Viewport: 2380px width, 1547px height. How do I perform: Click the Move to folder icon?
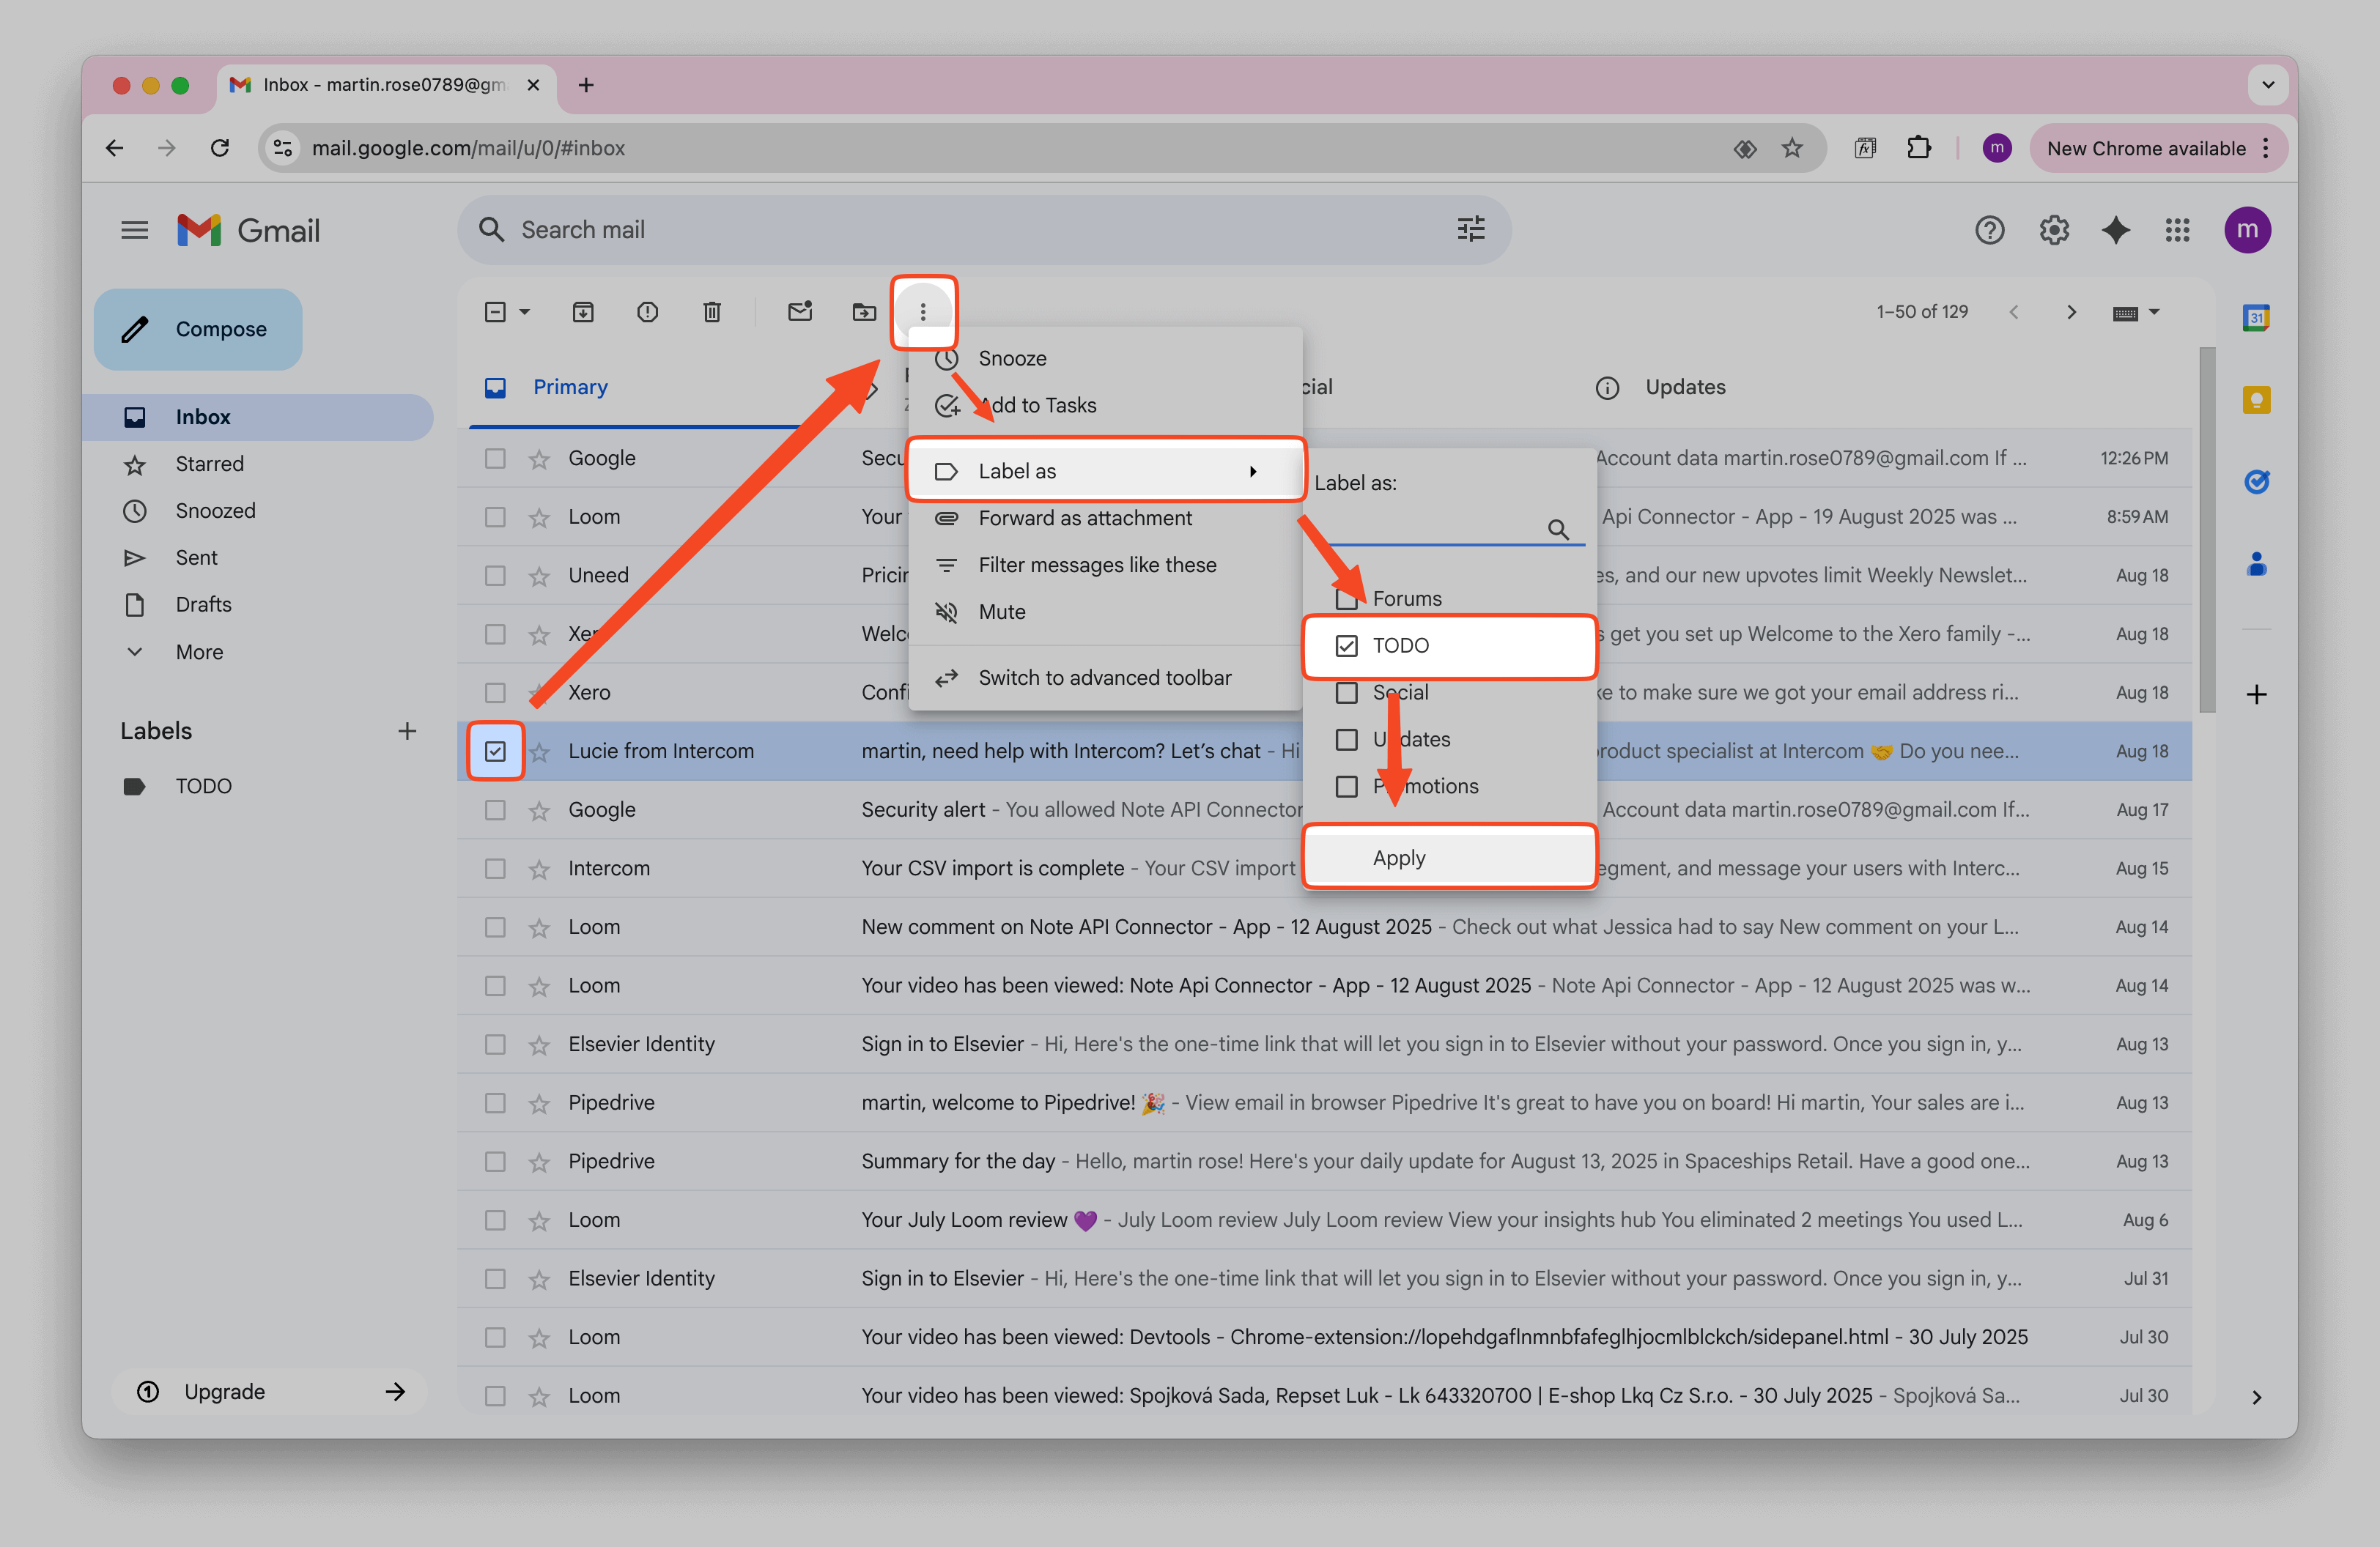864,313
